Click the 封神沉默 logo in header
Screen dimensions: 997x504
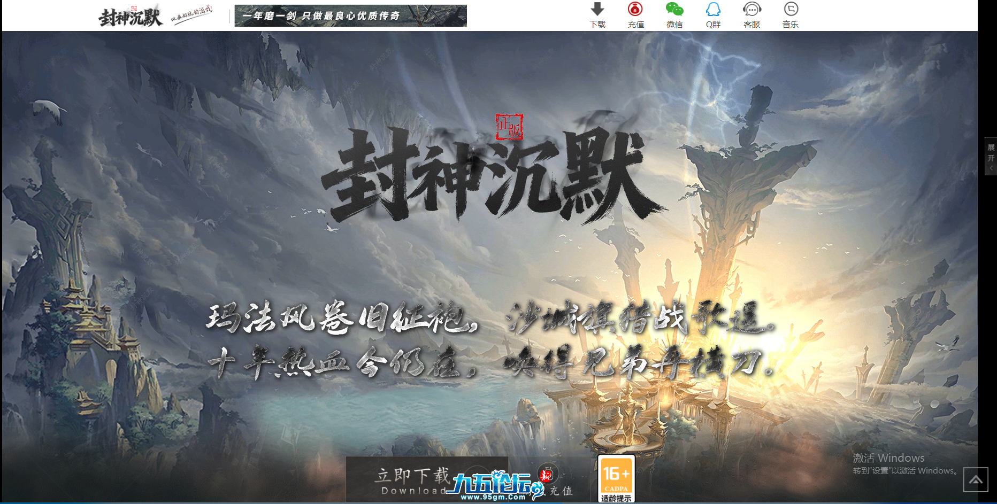coord(130,17)
